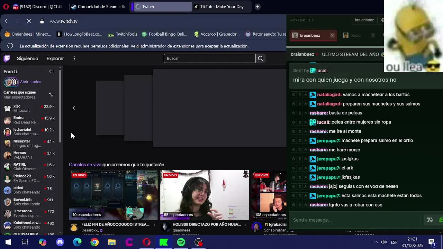Open lydiaviolet channel in sidebar
Screen dimensions: 443x249
30,132
